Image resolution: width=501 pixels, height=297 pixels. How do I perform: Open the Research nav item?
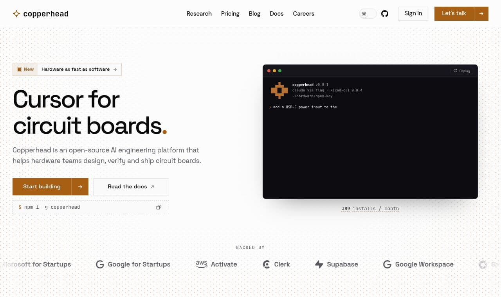click(x=199, y=14)
